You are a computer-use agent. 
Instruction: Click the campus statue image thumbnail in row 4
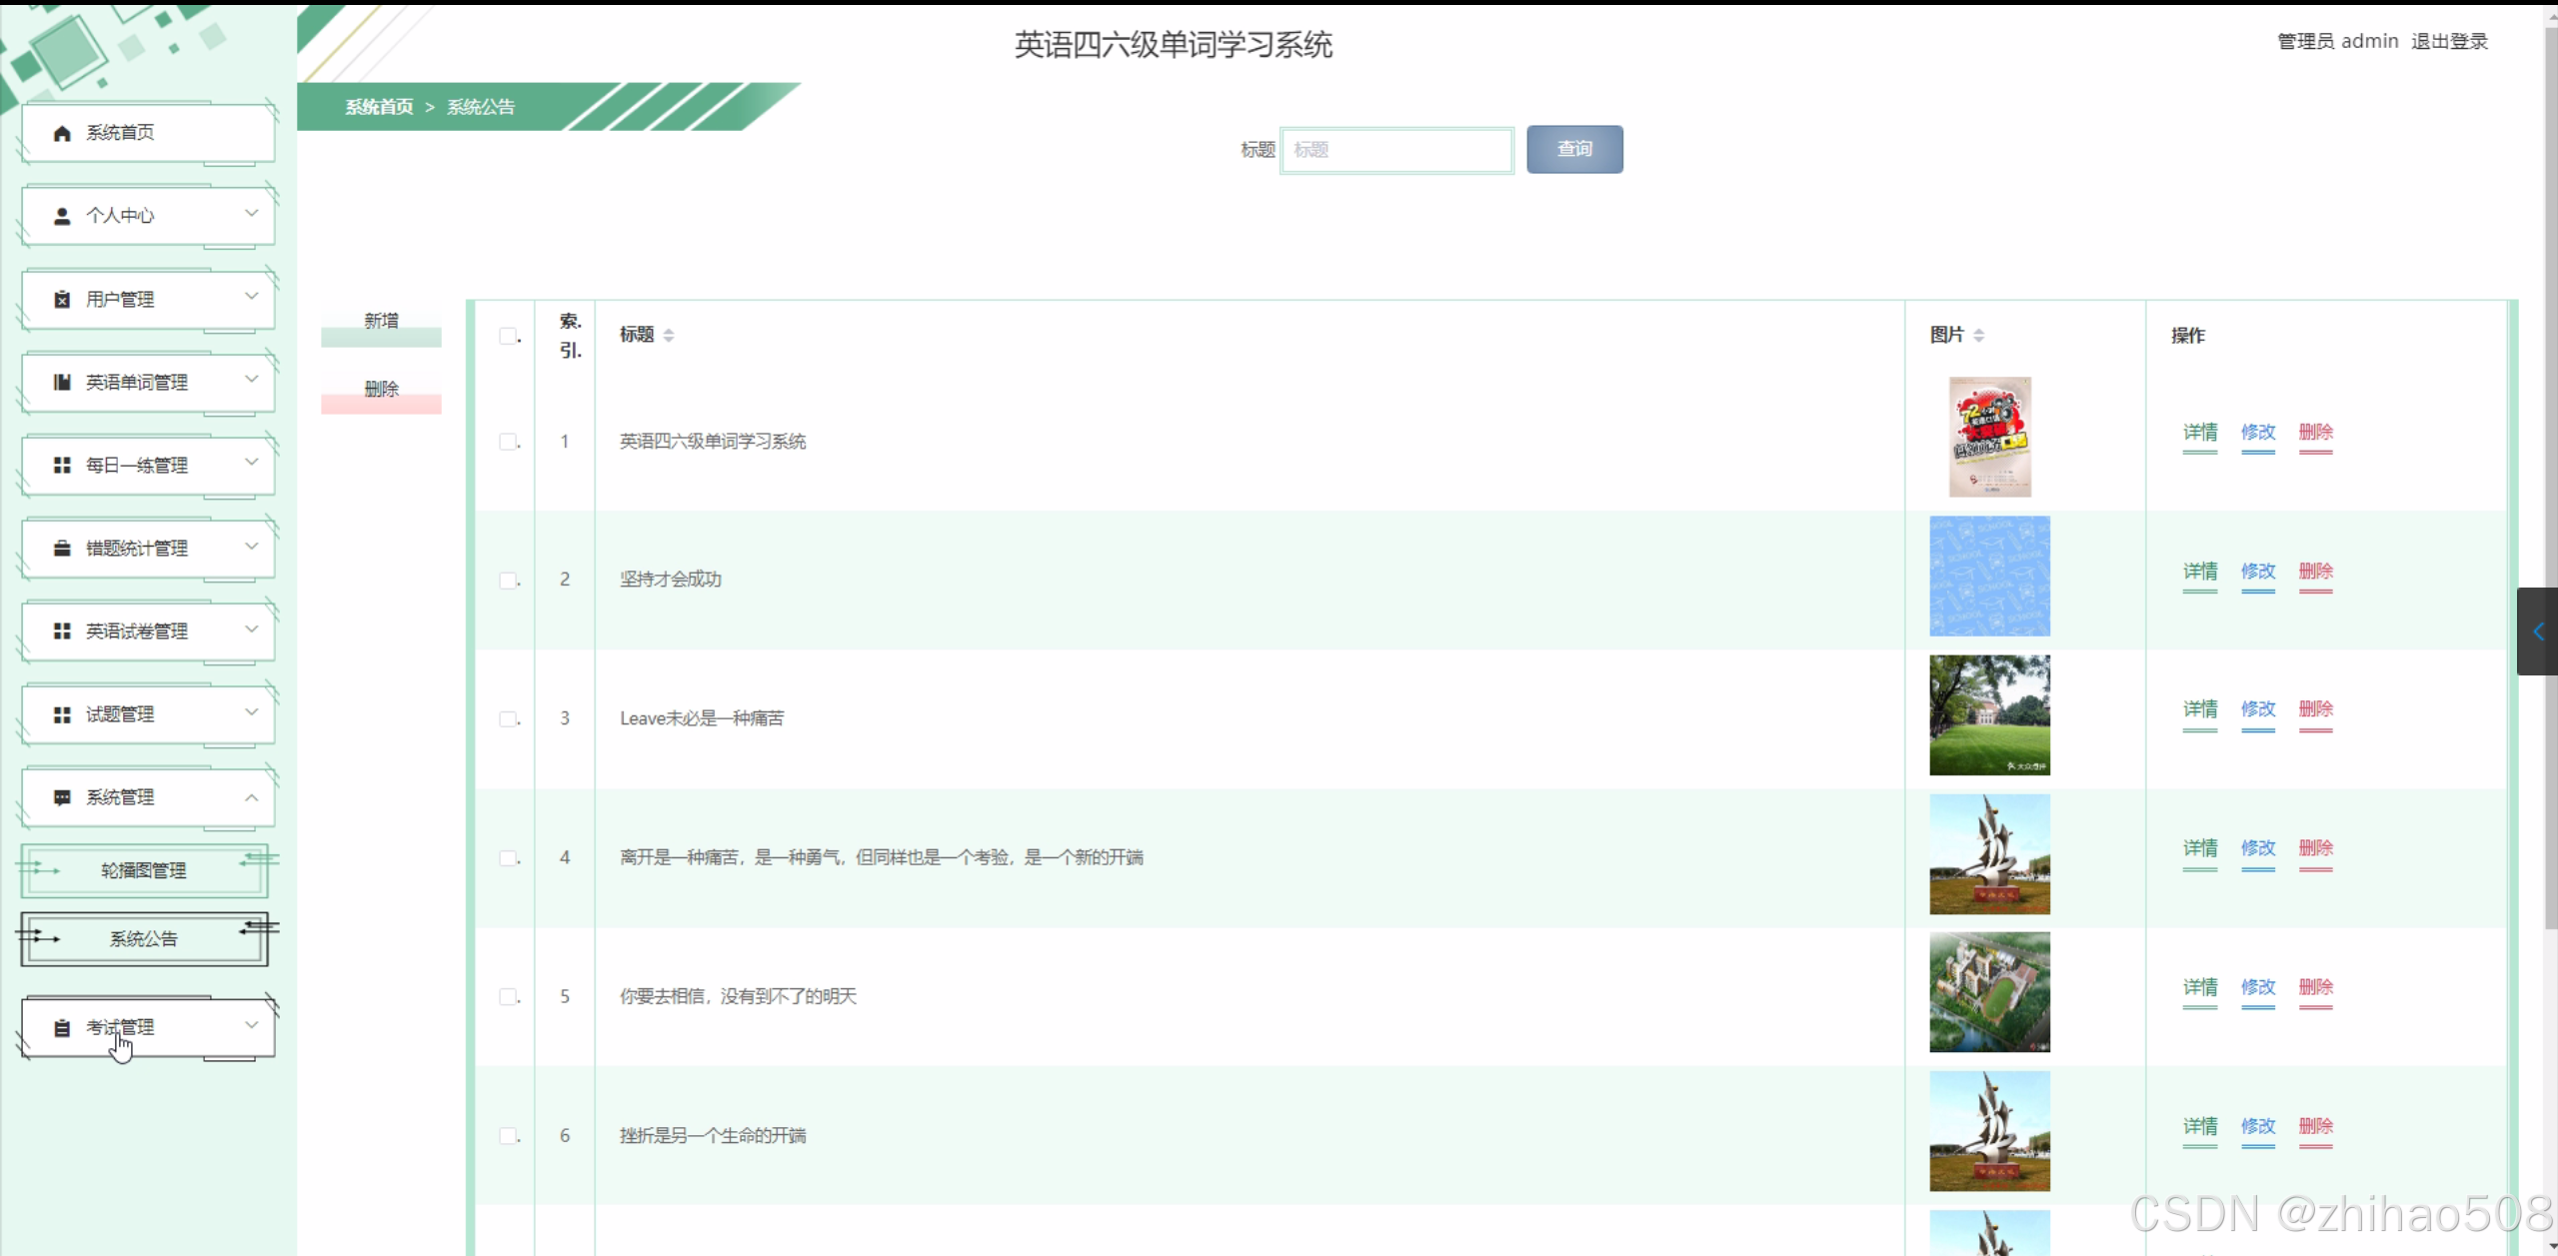[1988, 854]
